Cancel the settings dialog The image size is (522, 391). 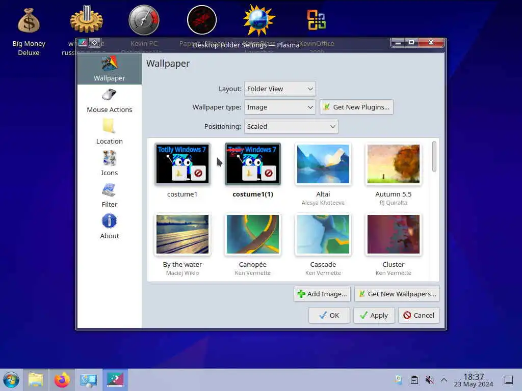[419, 315]
